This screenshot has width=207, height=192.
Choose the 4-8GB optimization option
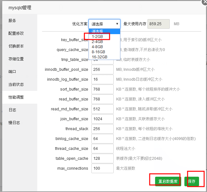104,47
